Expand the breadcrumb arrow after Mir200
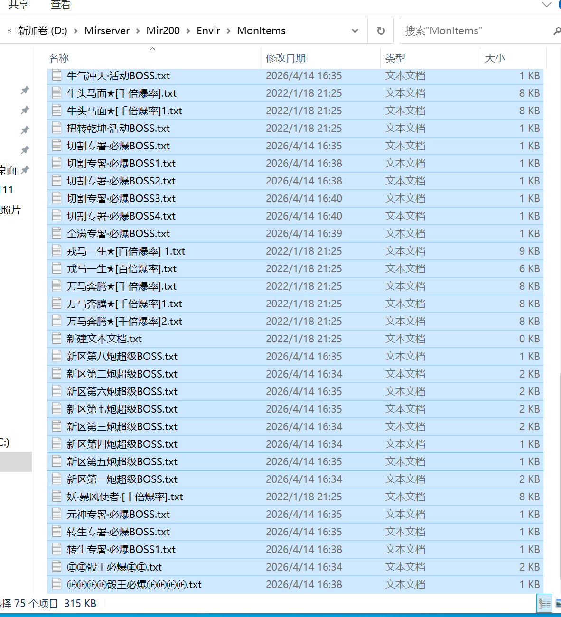The width and height of the screenshot is (561, 617). (x=188, y=31)
